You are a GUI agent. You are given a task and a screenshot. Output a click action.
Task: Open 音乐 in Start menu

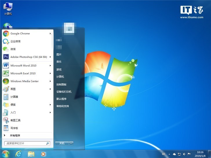pos(59,62)
